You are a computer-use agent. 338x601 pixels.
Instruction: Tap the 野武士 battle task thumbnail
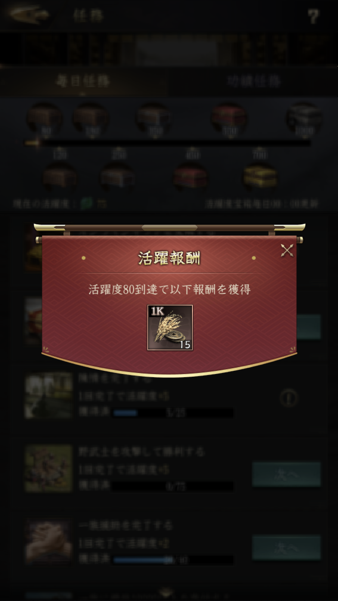[x=48, y=469]
